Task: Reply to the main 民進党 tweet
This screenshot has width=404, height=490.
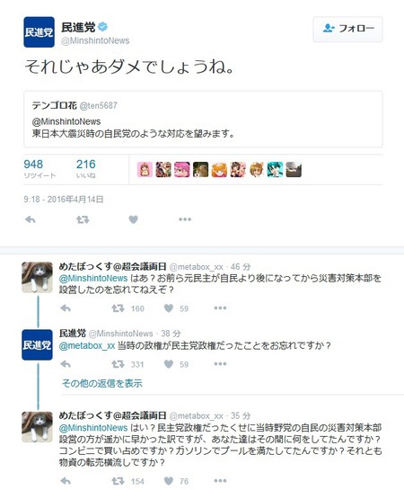Action: [31, 219]
